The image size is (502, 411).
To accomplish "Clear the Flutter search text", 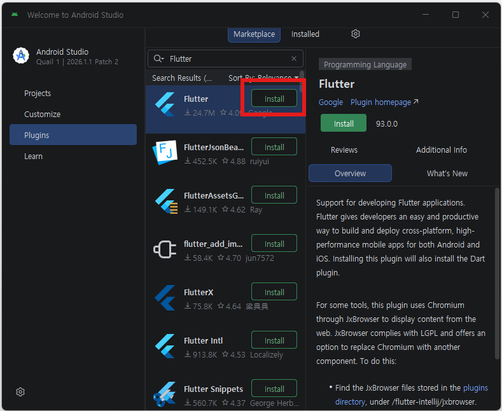I will pos(294,59).
